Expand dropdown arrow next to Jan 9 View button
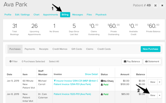This screenshot has height=103, width=166. click(x=160, y=82)
